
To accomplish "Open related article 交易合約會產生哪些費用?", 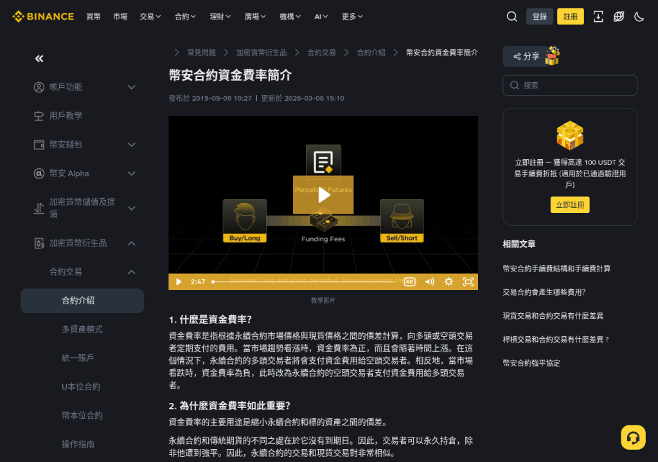I will [544, 292].
